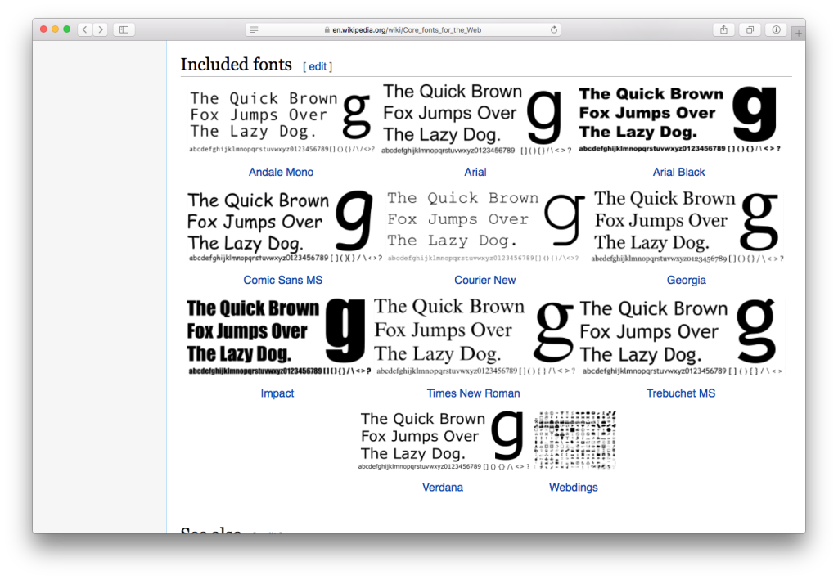View the Trebuchet MS sample image
This screenshot has width=838, height=580.
click(683, 336)
